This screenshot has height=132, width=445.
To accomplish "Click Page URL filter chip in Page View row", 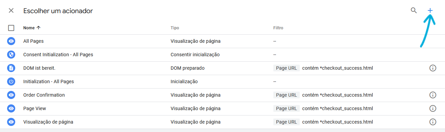I will tap(286, 108).
